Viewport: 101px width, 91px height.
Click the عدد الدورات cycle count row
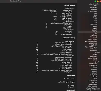coord(64,31)
